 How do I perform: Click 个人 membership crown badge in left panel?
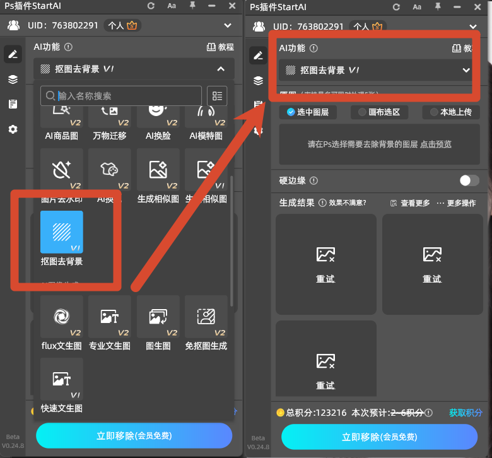[x=123, y=25]
